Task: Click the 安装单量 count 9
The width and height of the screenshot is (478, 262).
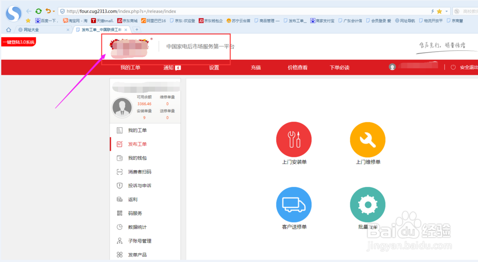Action: [144, 118]
